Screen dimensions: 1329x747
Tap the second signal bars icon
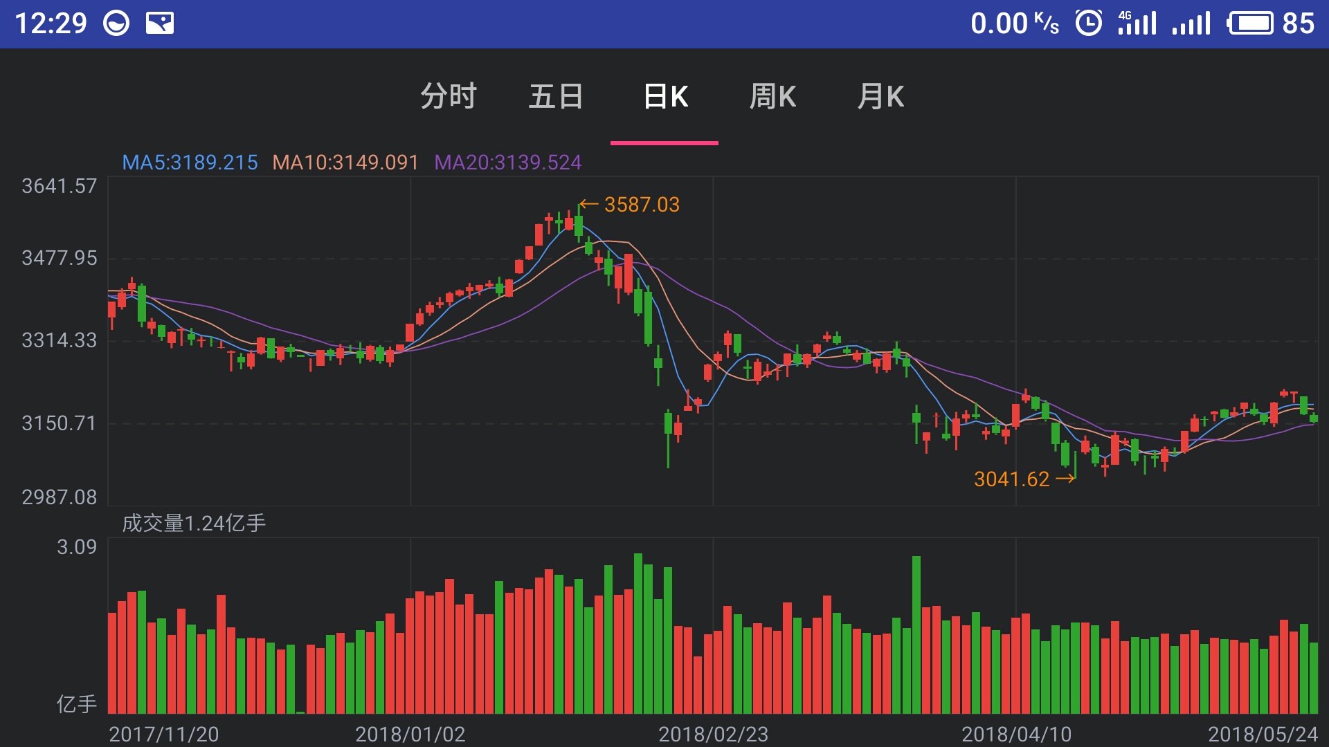[1191, 24]
